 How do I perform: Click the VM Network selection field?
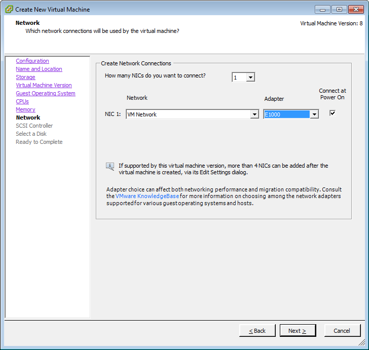coord(188,114)
